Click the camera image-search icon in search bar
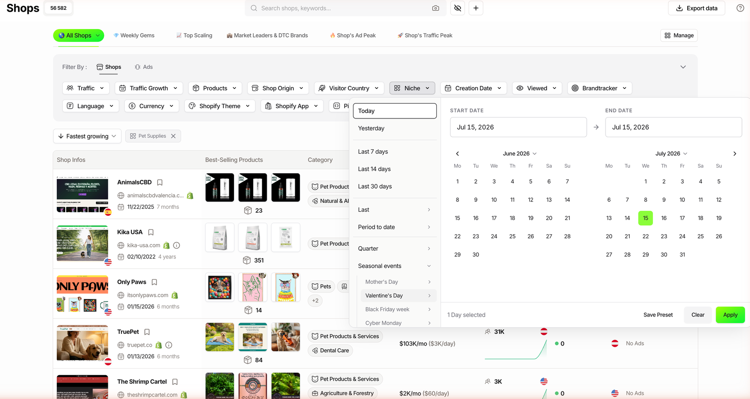The image size is (750, 399). pyautogui.click(x=435, y=8)
